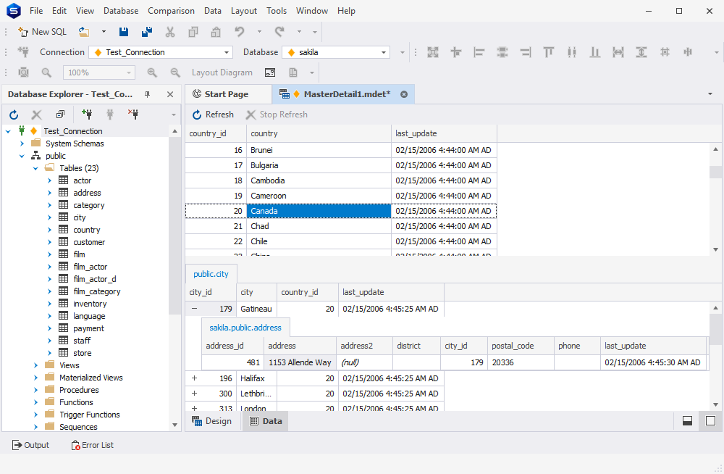Open the document tabs list dropdown arrow
Image resolution: width=724 pixels, height=474 pixels.
tap(710, 94)
